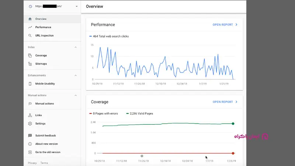Open the property selector dropdown arrow
This screenshot has height=166, width=295.
coord(76,6)
